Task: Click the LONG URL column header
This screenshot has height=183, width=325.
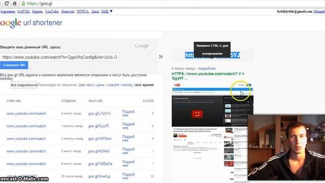Action: point(14,101)
